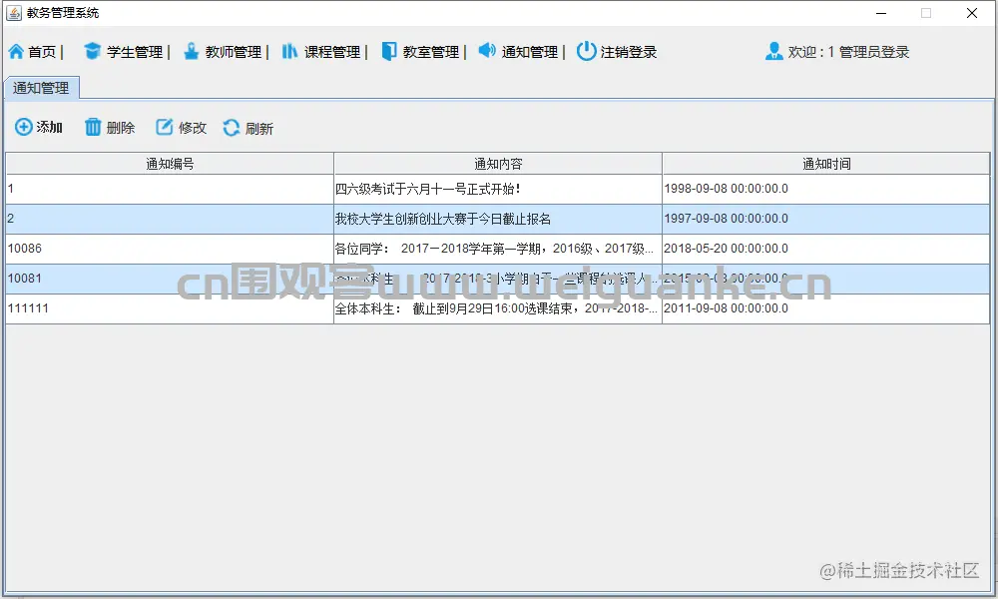Viewport: 998px width, 599px height.
Task: Select the cell with notice number 1
Action: point(170,189)
